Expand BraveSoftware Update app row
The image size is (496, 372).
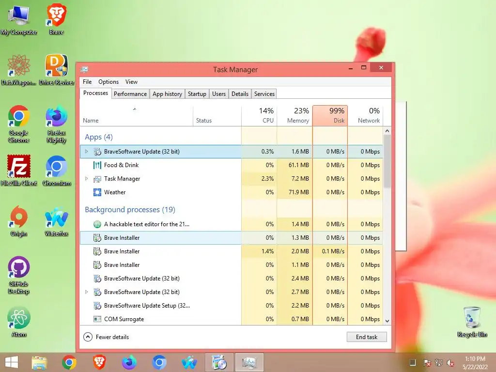coord(86,152)
